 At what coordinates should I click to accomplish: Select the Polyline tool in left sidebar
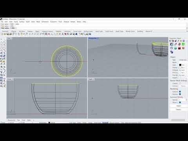click(x=2, y=42)
